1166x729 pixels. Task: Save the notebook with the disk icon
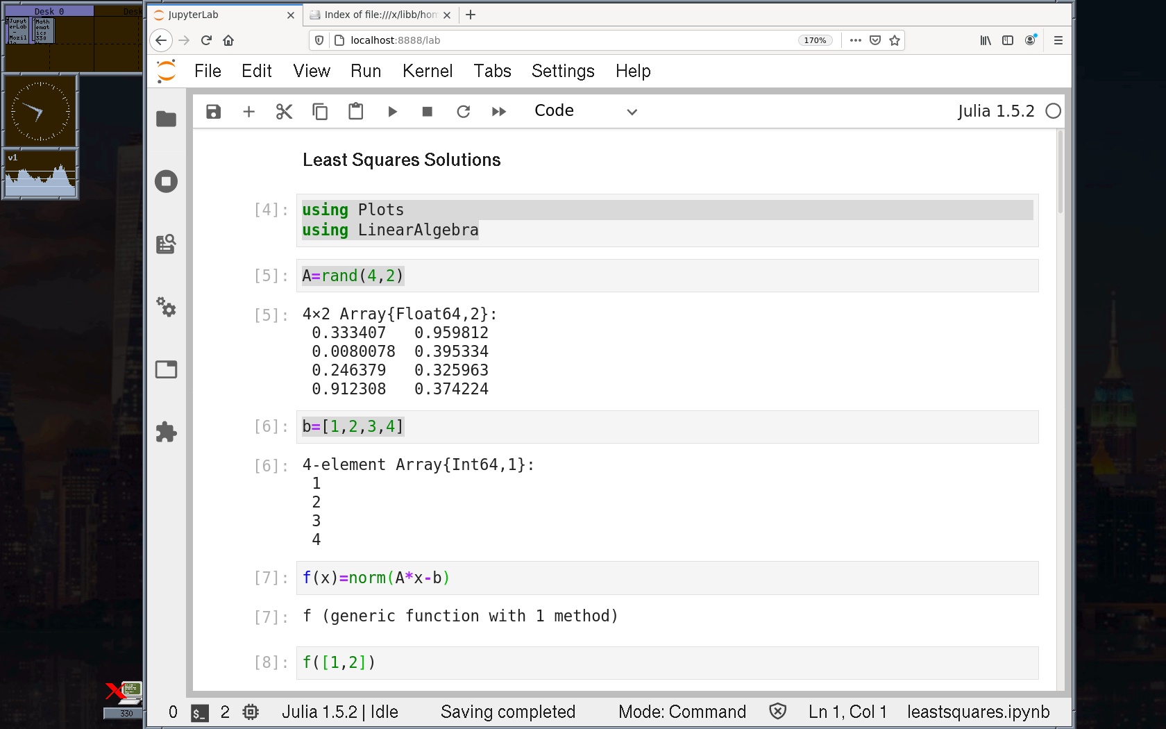click(213, 112)
